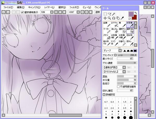The image size is (156, 119).
Task: Select the sharpest brush edge shape
Action: (125, 51)
